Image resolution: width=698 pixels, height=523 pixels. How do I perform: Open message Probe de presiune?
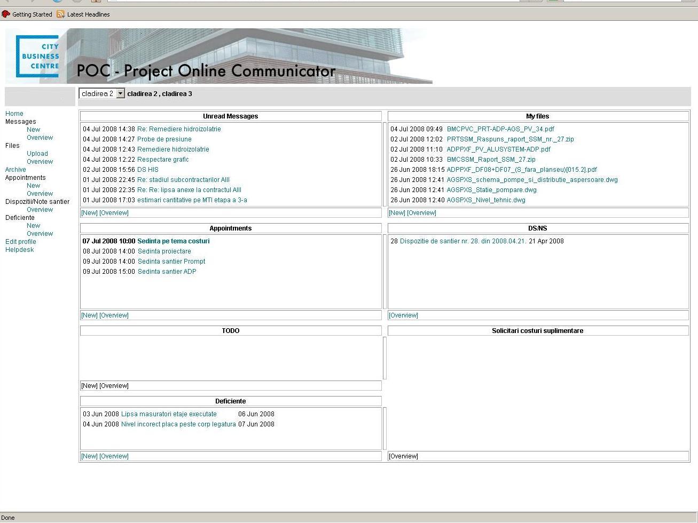(x=164, y=139)
